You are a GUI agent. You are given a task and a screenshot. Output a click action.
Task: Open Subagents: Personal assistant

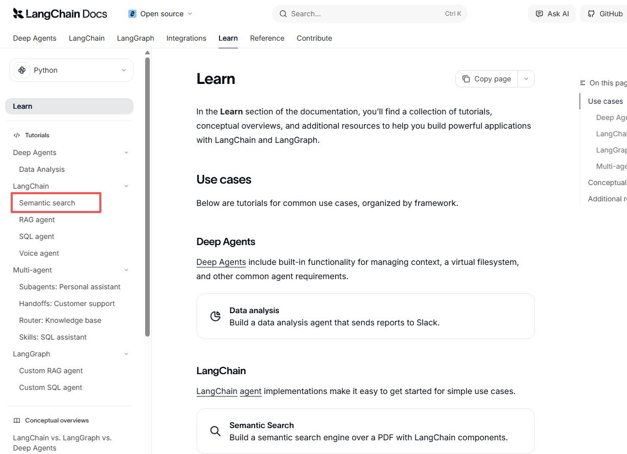[70, 287]
